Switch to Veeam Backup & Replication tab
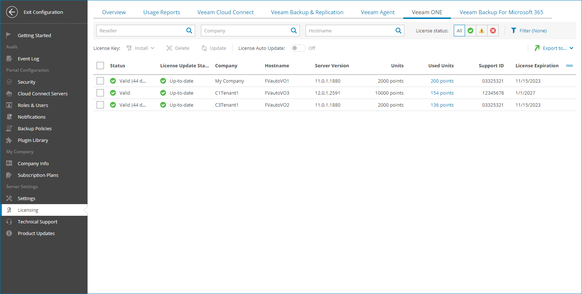This screenshot has width=582, height=294. (x=307, y=12)
